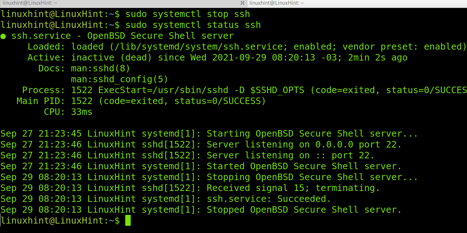
Task: Click the 'sudo systemctl stop ssh' command line
Action: point(125,14)
